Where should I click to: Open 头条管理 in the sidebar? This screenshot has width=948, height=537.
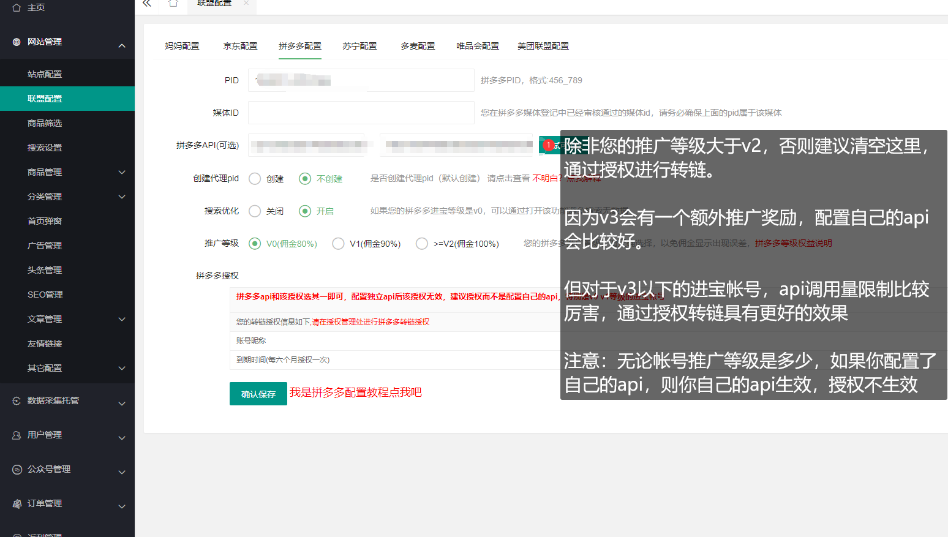[67, 270]
